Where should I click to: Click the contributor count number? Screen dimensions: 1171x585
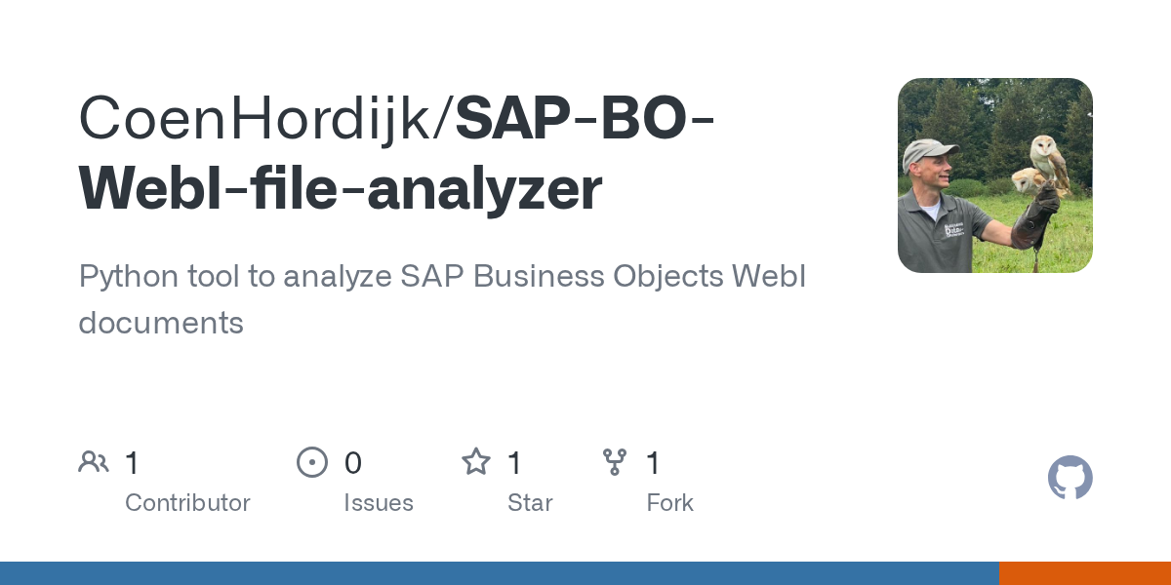(x=133, y=463)
